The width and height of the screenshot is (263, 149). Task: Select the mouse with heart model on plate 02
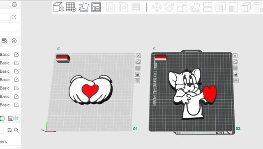[192, 94]
